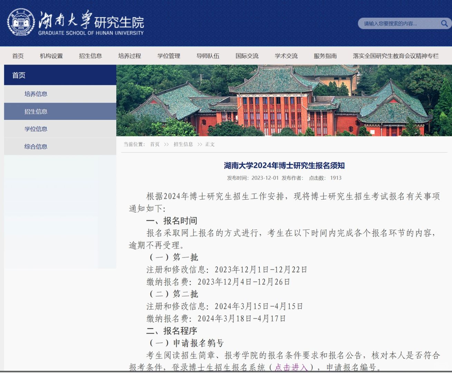Screen dimensions: 452x373
Task: Select 培养信息 in the sidebar
Action: (x=60, y=94)
